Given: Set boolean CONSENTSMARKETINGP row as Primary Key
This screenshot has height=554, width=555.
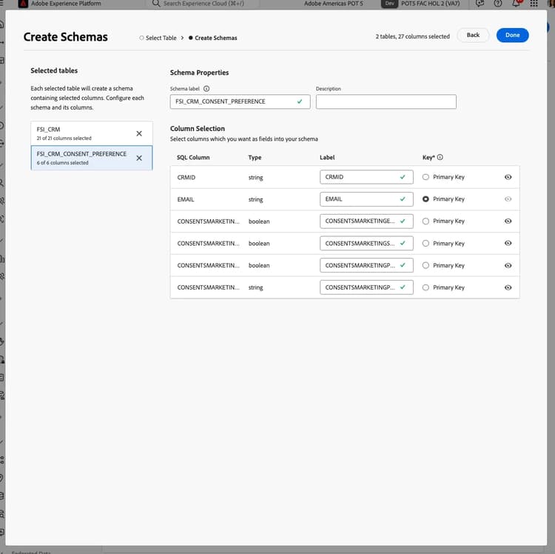Looking at the screenshot, I should [425, 265].
